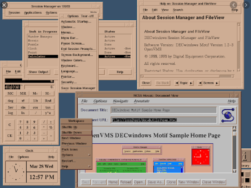Viewport: 251px width, 188px height.
Task: Click the close X icon at top-left corner
Action: (x=4, y=5)
